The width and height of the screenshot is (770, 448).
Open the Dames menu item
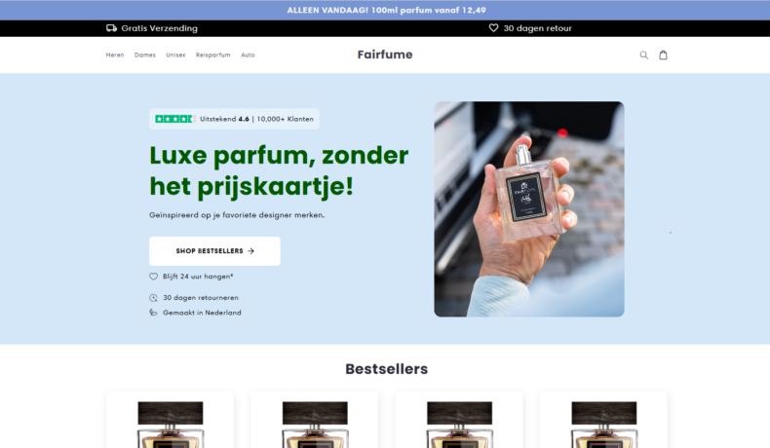coord(145,55)
